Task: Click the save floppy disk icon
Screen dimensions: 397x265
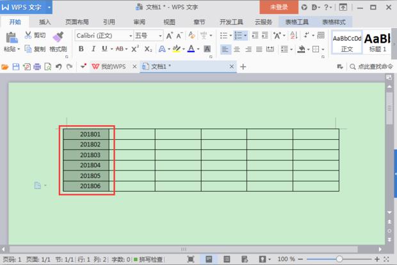Action: (x=16, y=67)
